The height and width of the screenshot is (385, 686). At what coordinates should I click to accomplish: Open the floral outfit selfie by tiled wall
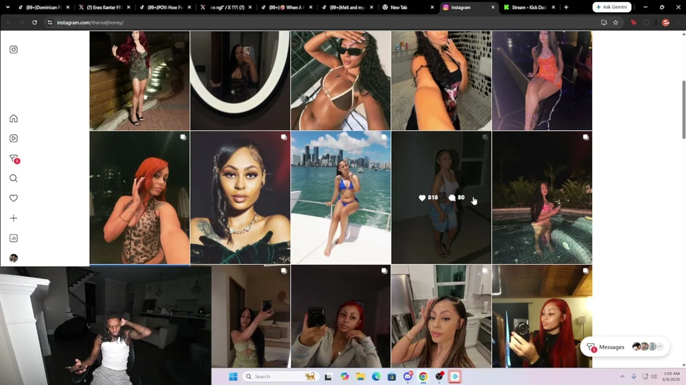pyautogui.click(x=441, y=80)
